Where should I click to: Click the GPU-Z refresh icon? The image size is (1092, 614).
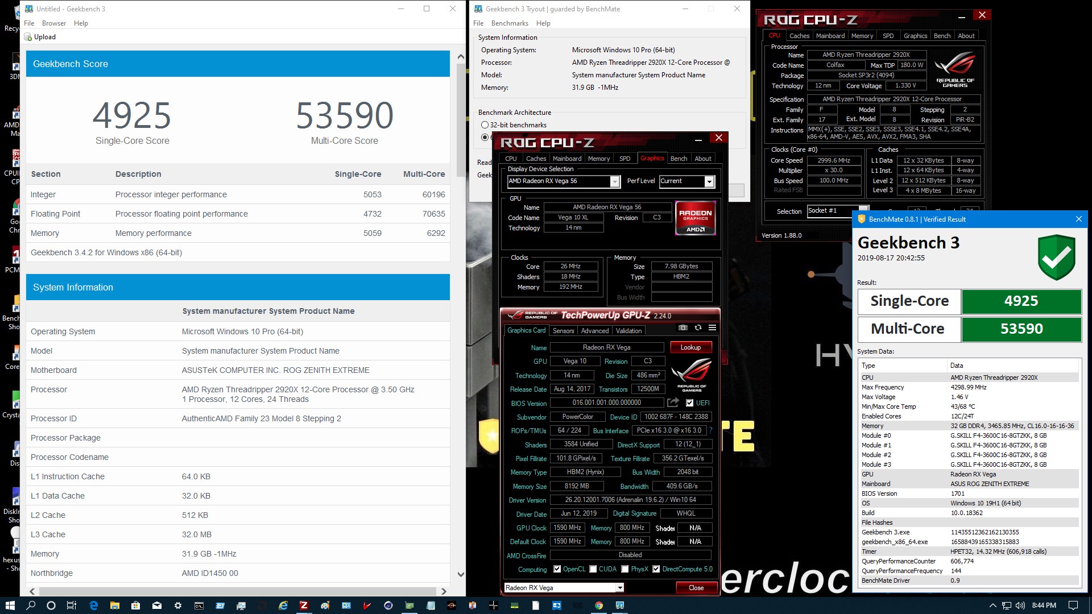point(698,328)
